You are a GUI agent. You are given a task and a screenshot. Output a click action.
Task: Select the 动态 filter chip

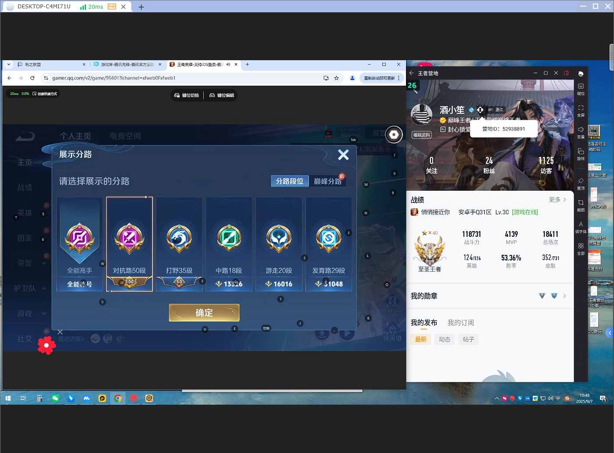[445, 339]
